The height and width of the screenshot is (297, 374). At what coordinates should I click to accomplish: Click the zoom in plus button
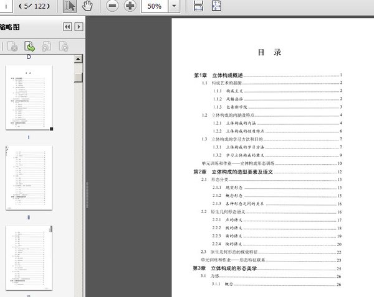pos(130,7)
